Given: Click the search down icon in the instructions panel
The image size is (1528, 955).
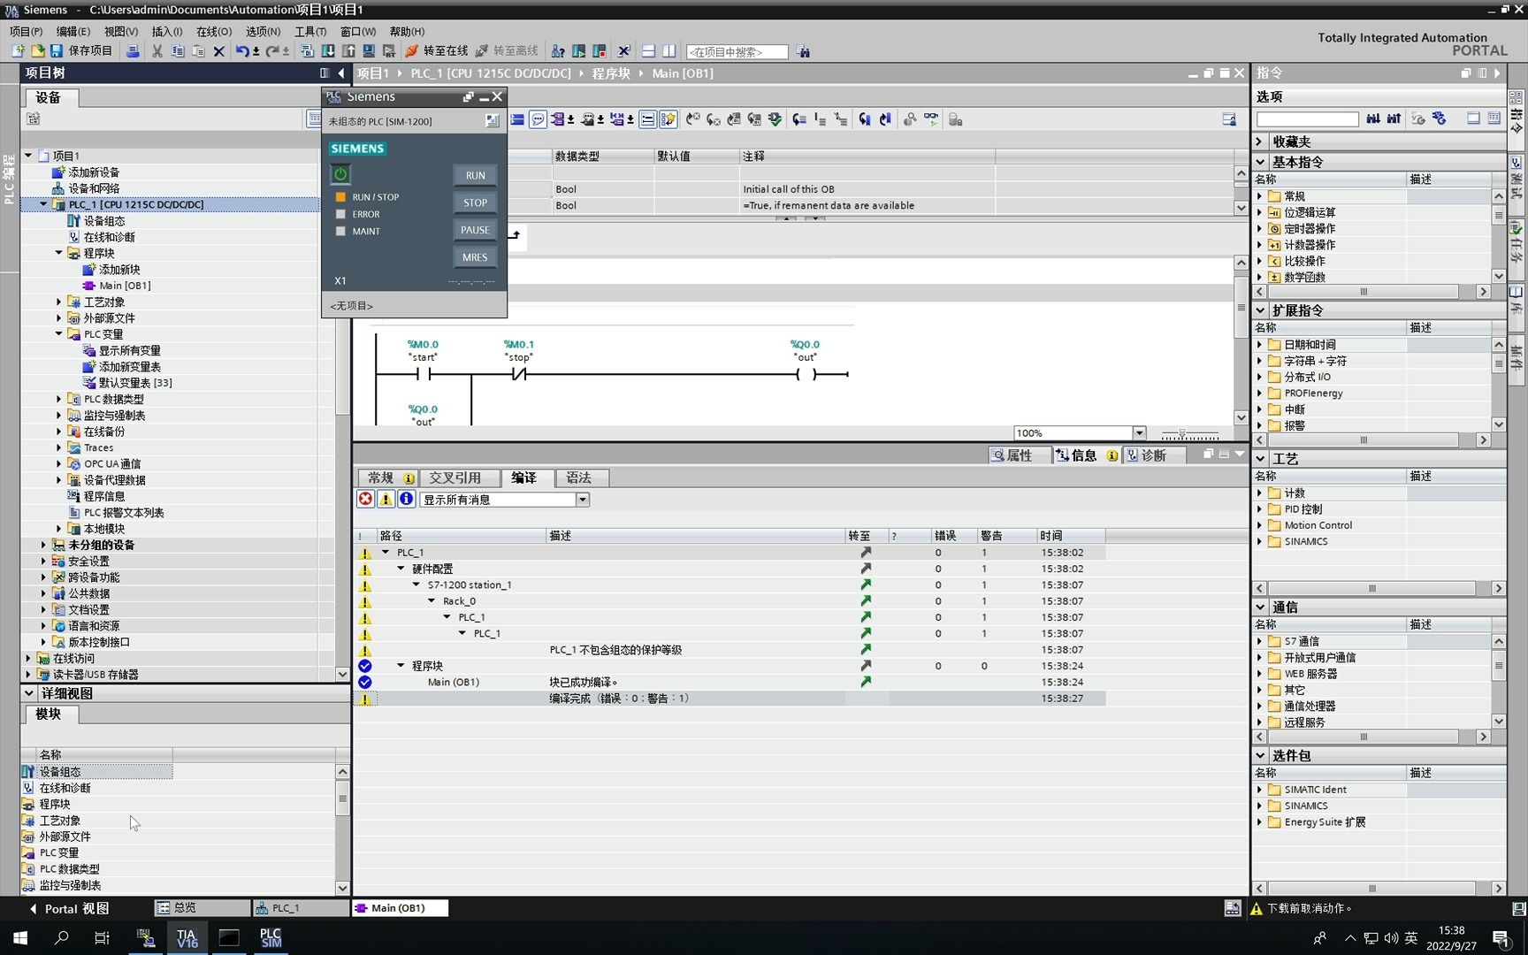Looking at the screenshot, I should pyautogui.click(x=1373, y=118).
